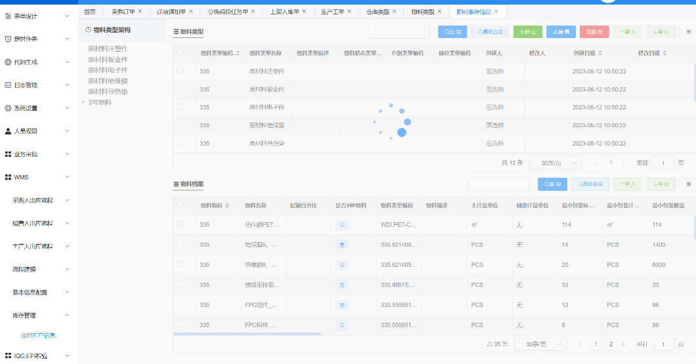Switch to the 生产工单 tab
This screenshot has height=364, width=696.
332,12
